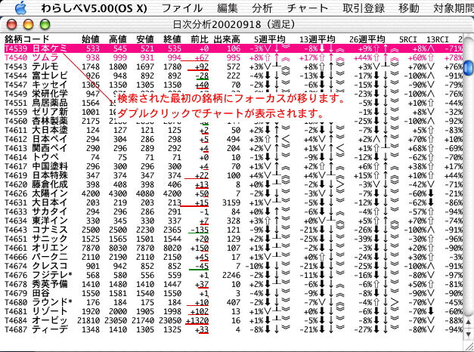The height and width of the screenshot is (352, 474).
Task: Select the T4680 ラウンド* row
Action: pyautogui.click(x=234, y=302)
